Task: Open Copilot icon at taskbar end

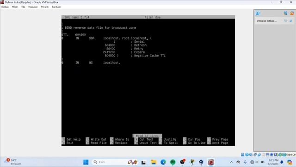Action: (x=290, y=162)
